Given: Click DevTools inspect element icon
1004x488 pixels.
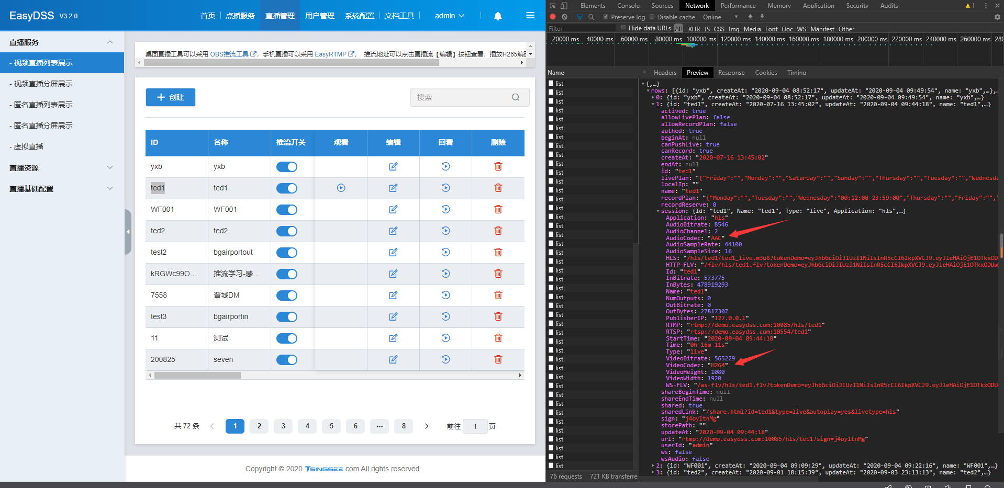Looking at the screenshot, I should [x=553, y=6].
